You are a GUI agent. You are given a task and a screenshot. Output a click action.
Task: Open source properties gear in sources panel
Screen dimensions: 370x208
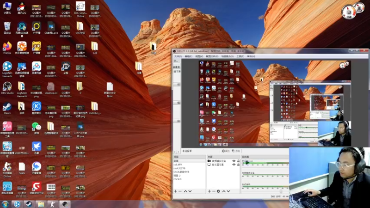[218, 191]
